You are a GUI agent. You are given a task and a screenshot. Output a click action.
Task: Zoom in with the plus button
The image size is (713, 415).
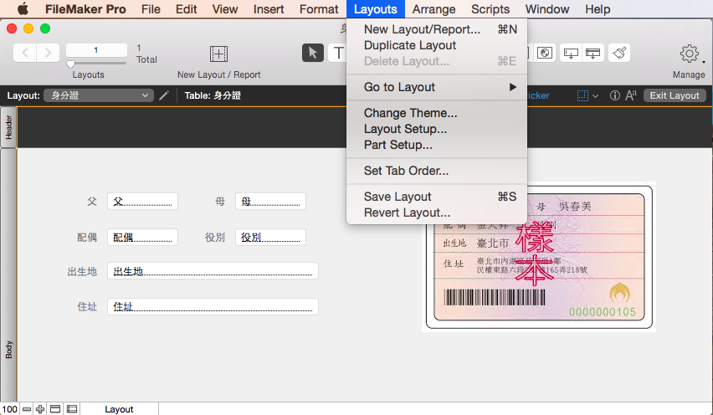point(40,409)
